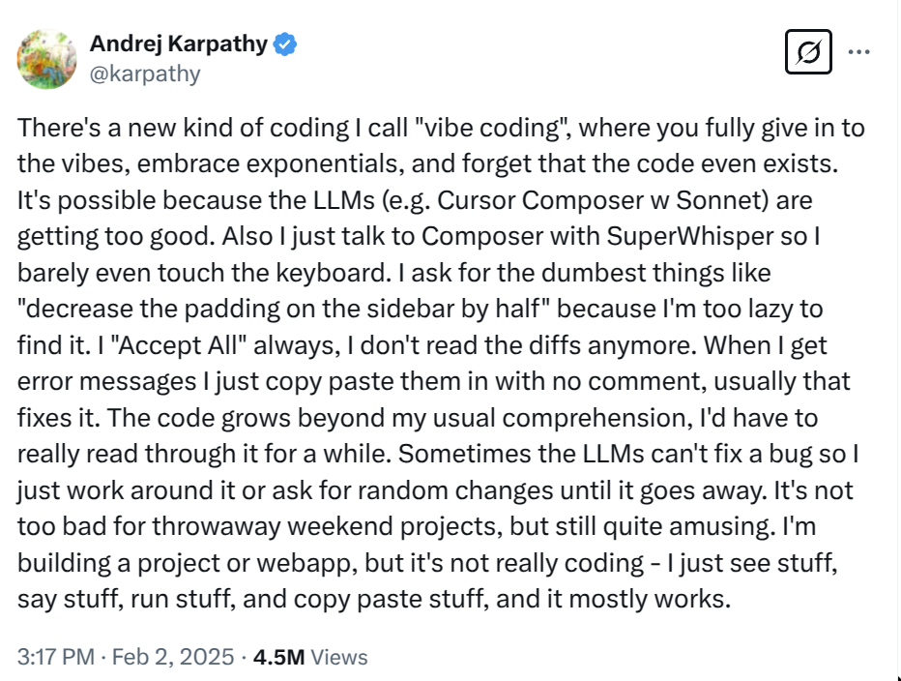
Task: Click the words Cursor Composer in the post
Action: (x=540, y=200)
